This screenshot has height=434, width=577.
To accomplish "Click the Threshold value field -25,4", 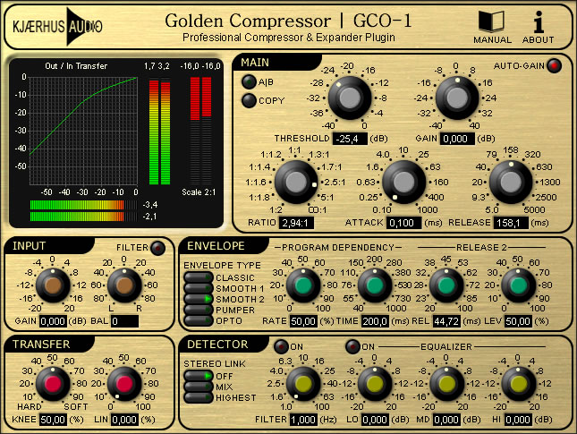I will pyautogui.click(x=350, y=139).
